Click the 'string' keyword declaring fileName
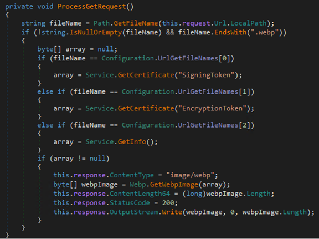Viewport: 319px width, 239px height. (x=33, y=23)
